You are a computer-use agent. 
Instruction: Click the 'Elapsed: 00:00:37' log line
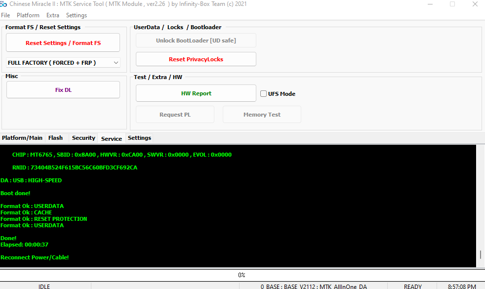pyautogui.click(x=24, y=245)
